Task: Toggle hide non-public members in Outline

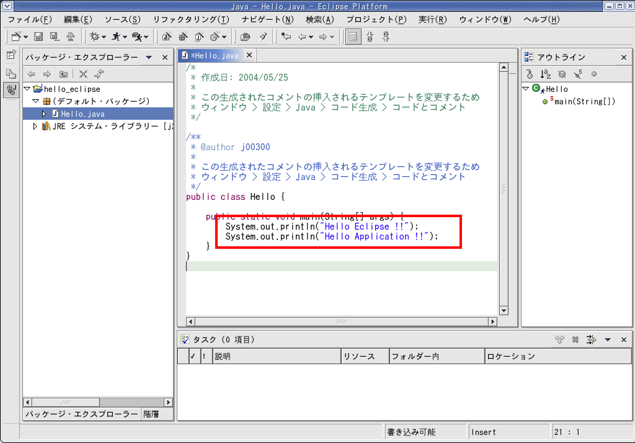Action: click(x=594, y=74)
